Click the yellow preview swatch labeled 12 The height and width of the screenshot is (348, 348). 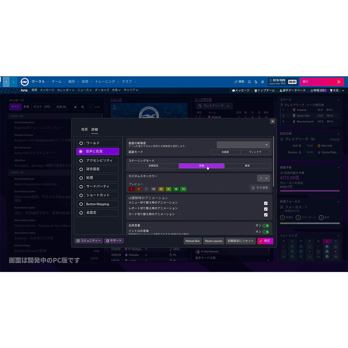pyautogui.click(x=161, y=189)
